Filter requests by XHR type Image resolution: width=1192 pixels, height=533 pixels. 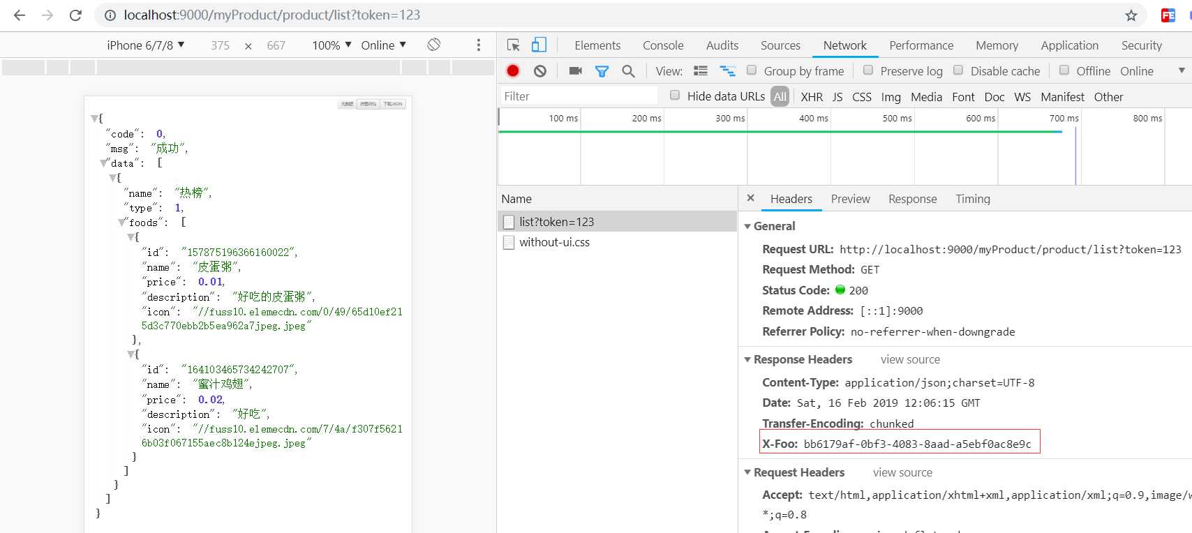tap(812, 97)
